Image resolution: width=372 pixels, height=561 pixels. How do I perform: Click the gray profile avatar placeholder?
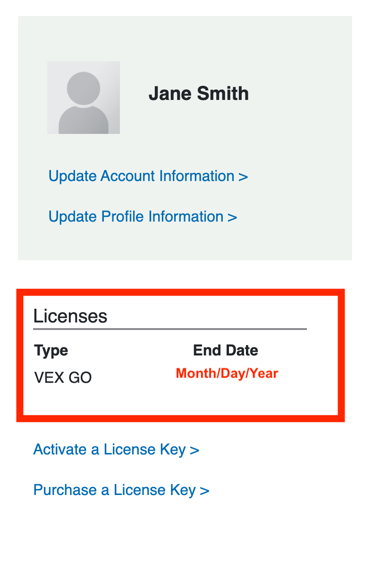[x=84, y=97]
